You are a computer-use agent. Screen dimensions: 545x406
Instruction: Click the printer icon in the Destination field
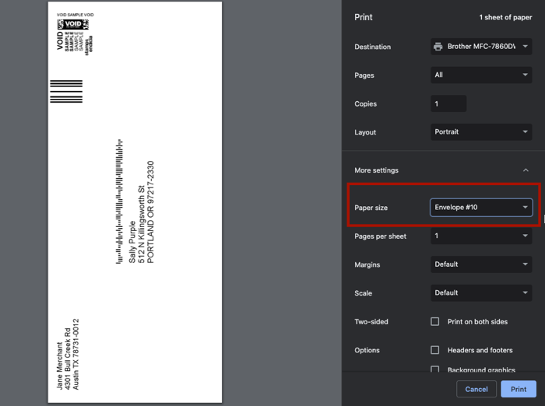438,47
